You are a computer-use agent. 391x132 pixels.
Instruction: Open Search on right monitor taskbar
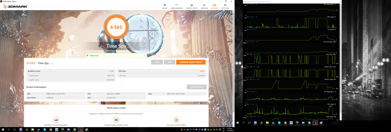pyautogui.click(x=243, y=123)
